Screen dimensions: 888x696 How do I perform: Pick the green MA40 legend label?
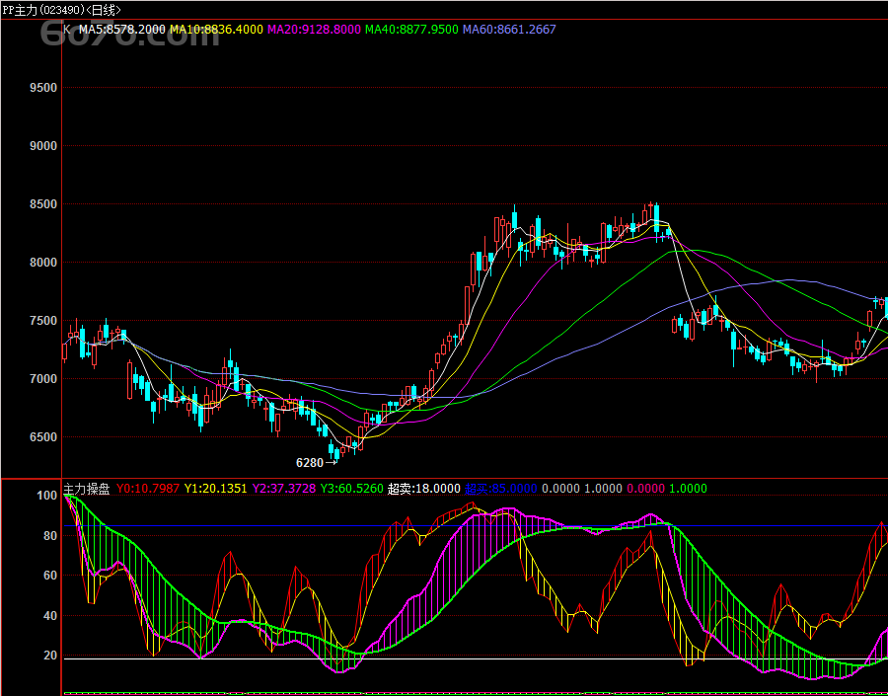pyautogui.click(x=411, y=30)
